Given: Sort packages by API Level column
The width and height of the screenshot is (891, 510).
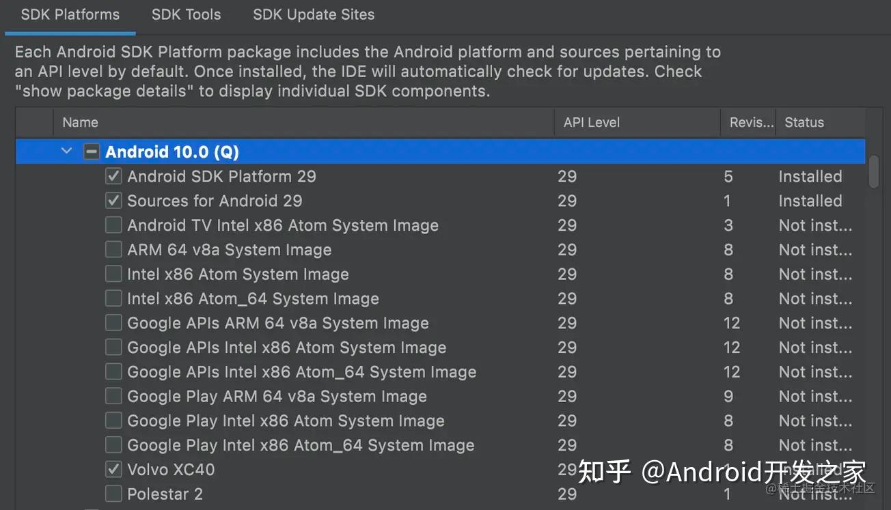Looking at the screenshot, I should tap(592, 122).
